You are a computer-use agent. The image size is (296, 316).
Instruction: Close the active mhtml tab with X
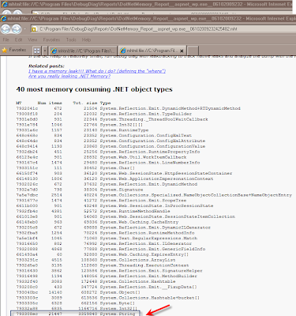[182, 51]
